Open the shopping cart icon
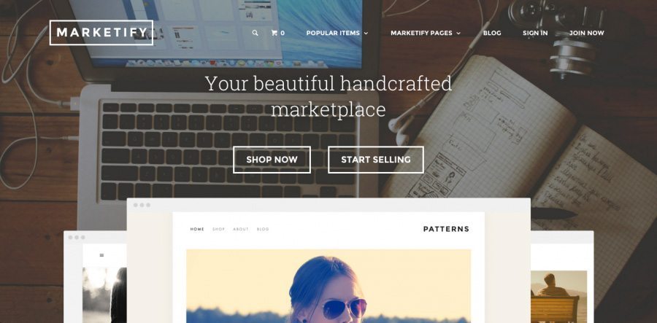 click(x=274, y=33)
